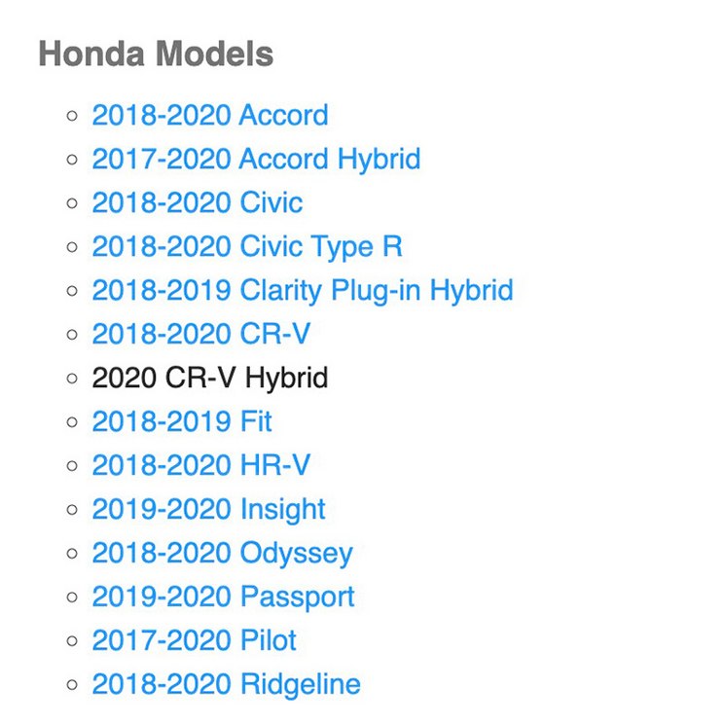The image size is (724, 724).
Task: Click the 2018-2020 CR-V link
Action: click(x=200, y=334)
